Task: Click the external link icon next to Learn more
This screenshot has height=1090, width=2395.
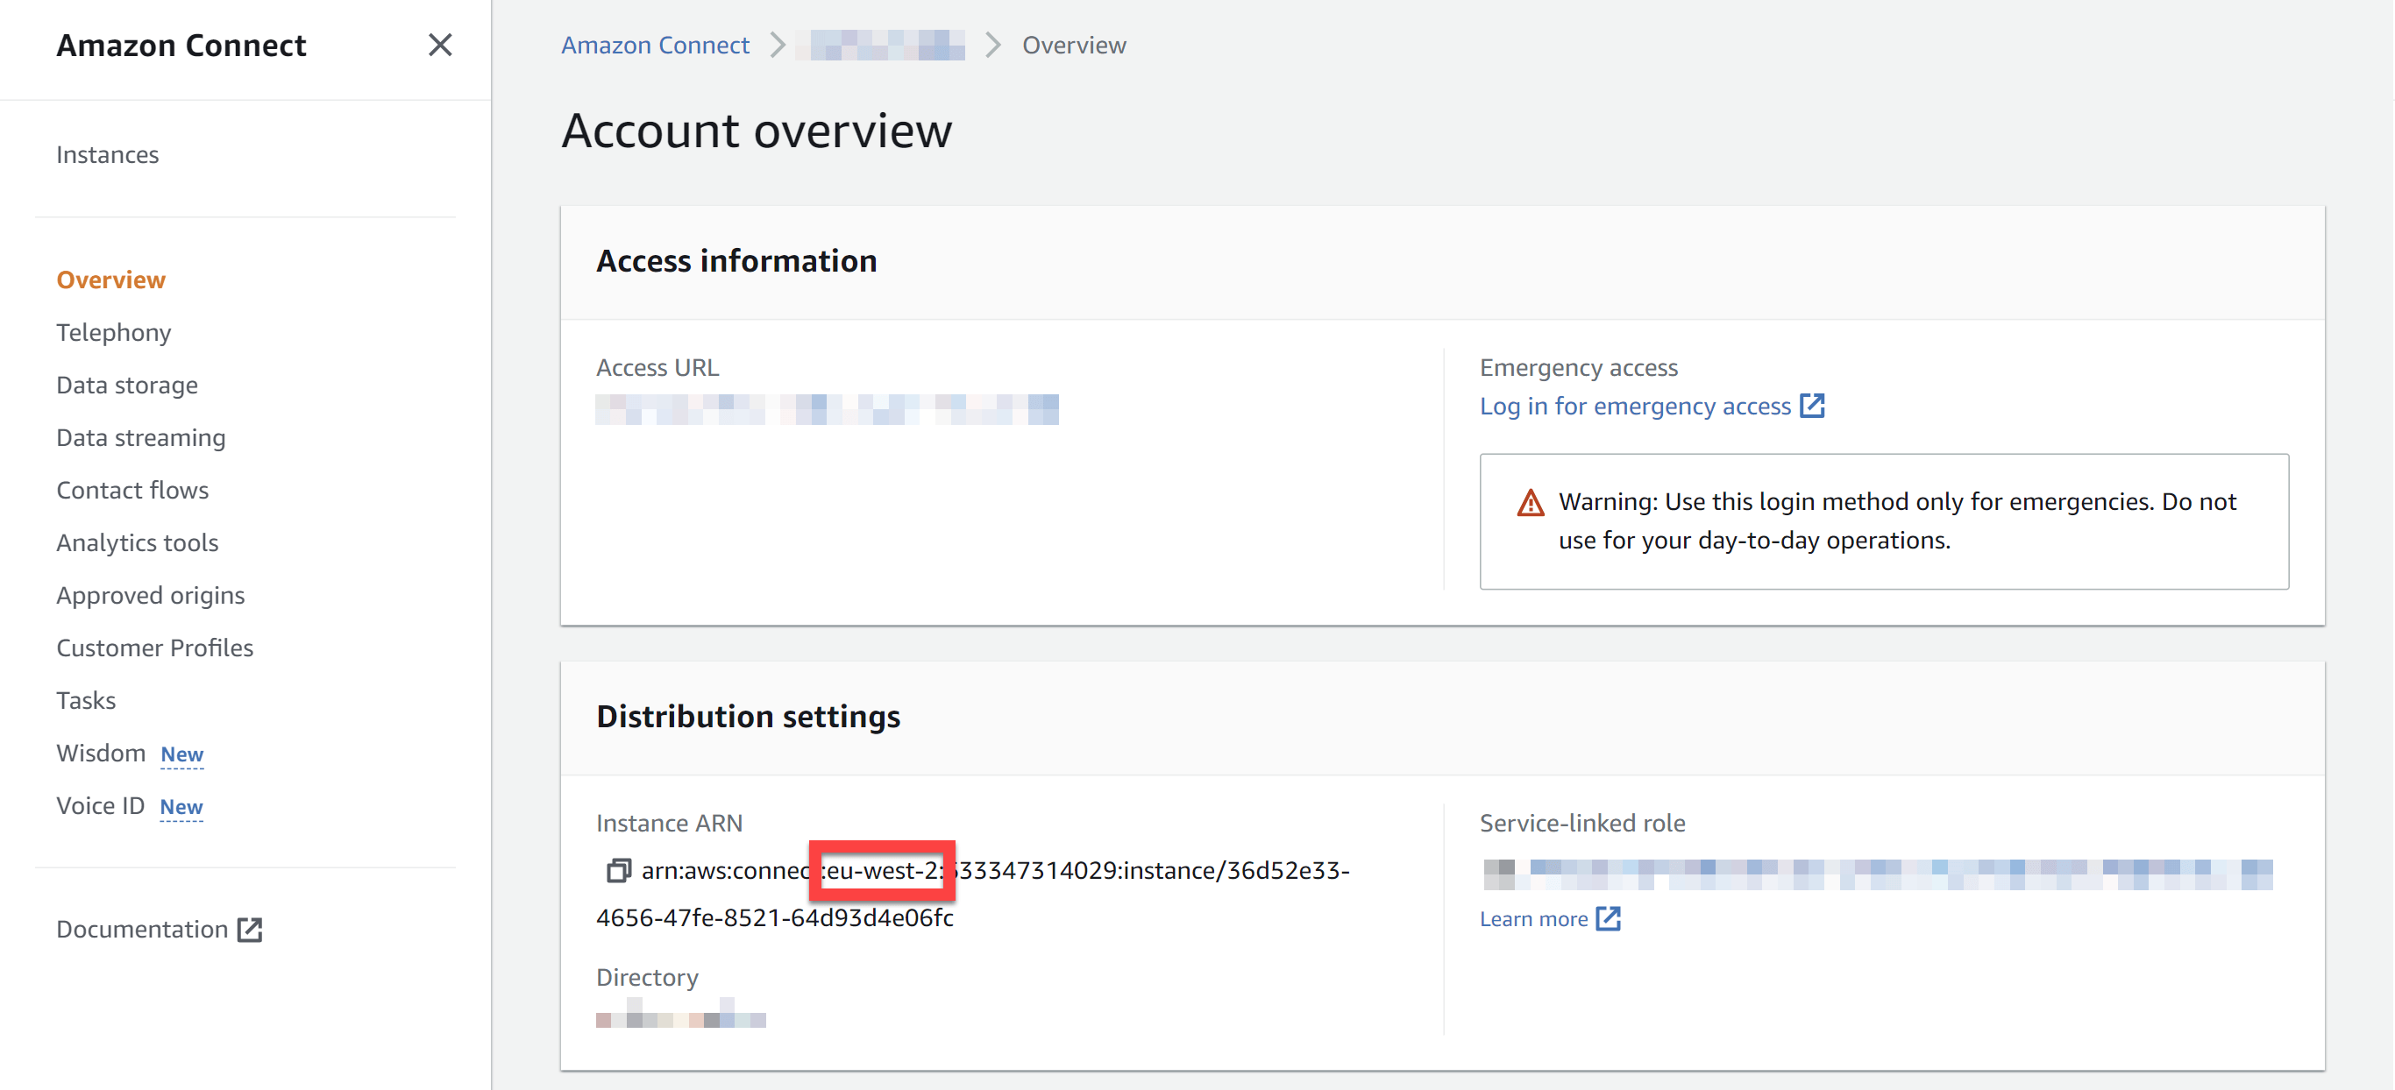Action: [x=1608, y=919]
